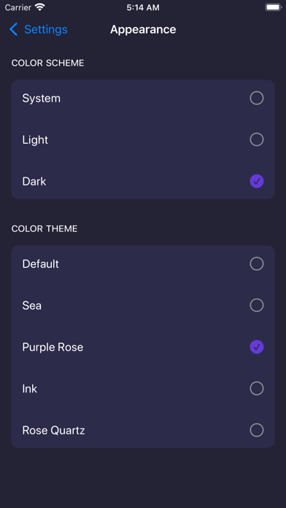This screenshot has width=286, height=508.
Task: Pick the Sea theme label
Action: (32, 306)
